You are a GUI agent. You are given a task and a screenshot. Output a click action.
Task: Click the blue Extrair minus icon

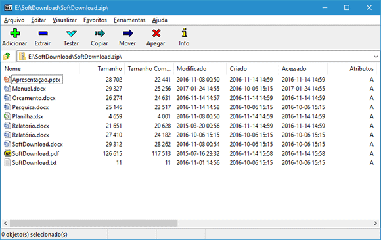pyautogui.click(x=43, y=33)
